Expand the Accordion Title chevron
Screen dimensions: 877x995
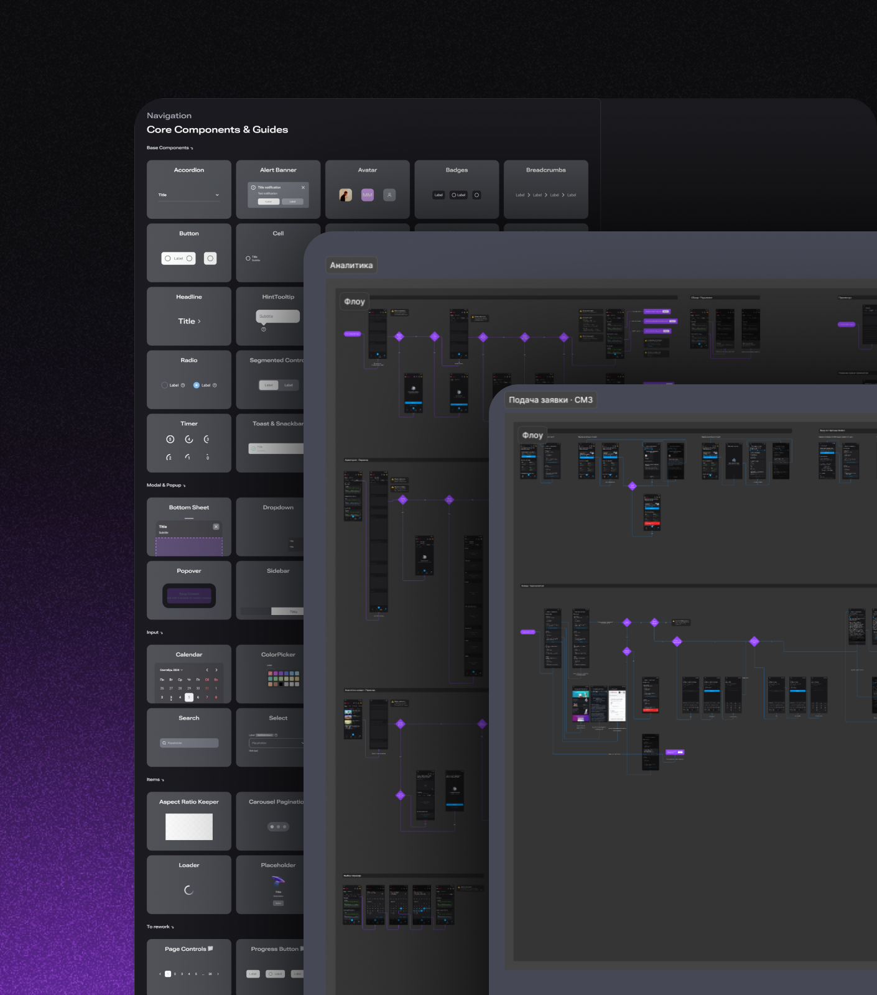point(217,195)
